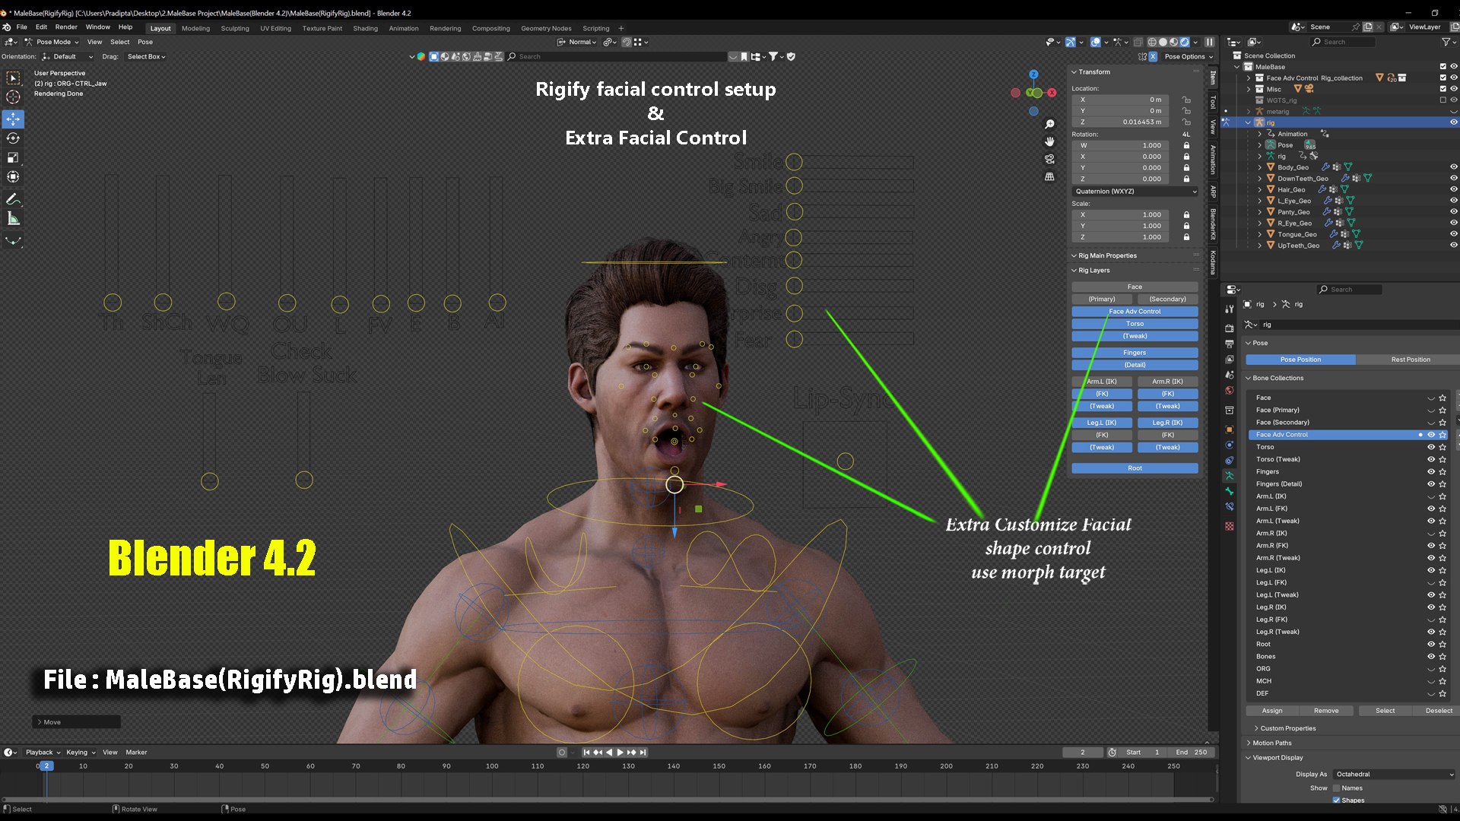Click the zoom magnifier viewport gizmo

[1049, 124]
